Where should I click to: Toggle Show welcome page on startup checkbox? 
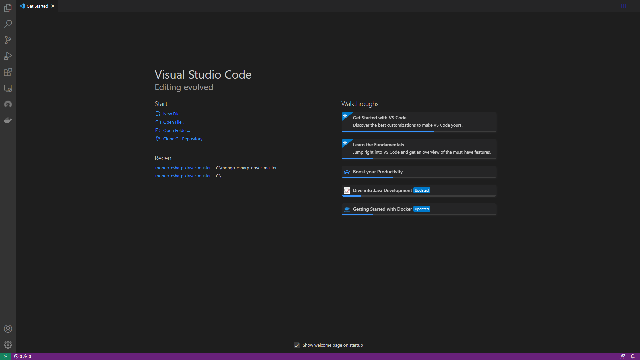(x=297, y=345)
